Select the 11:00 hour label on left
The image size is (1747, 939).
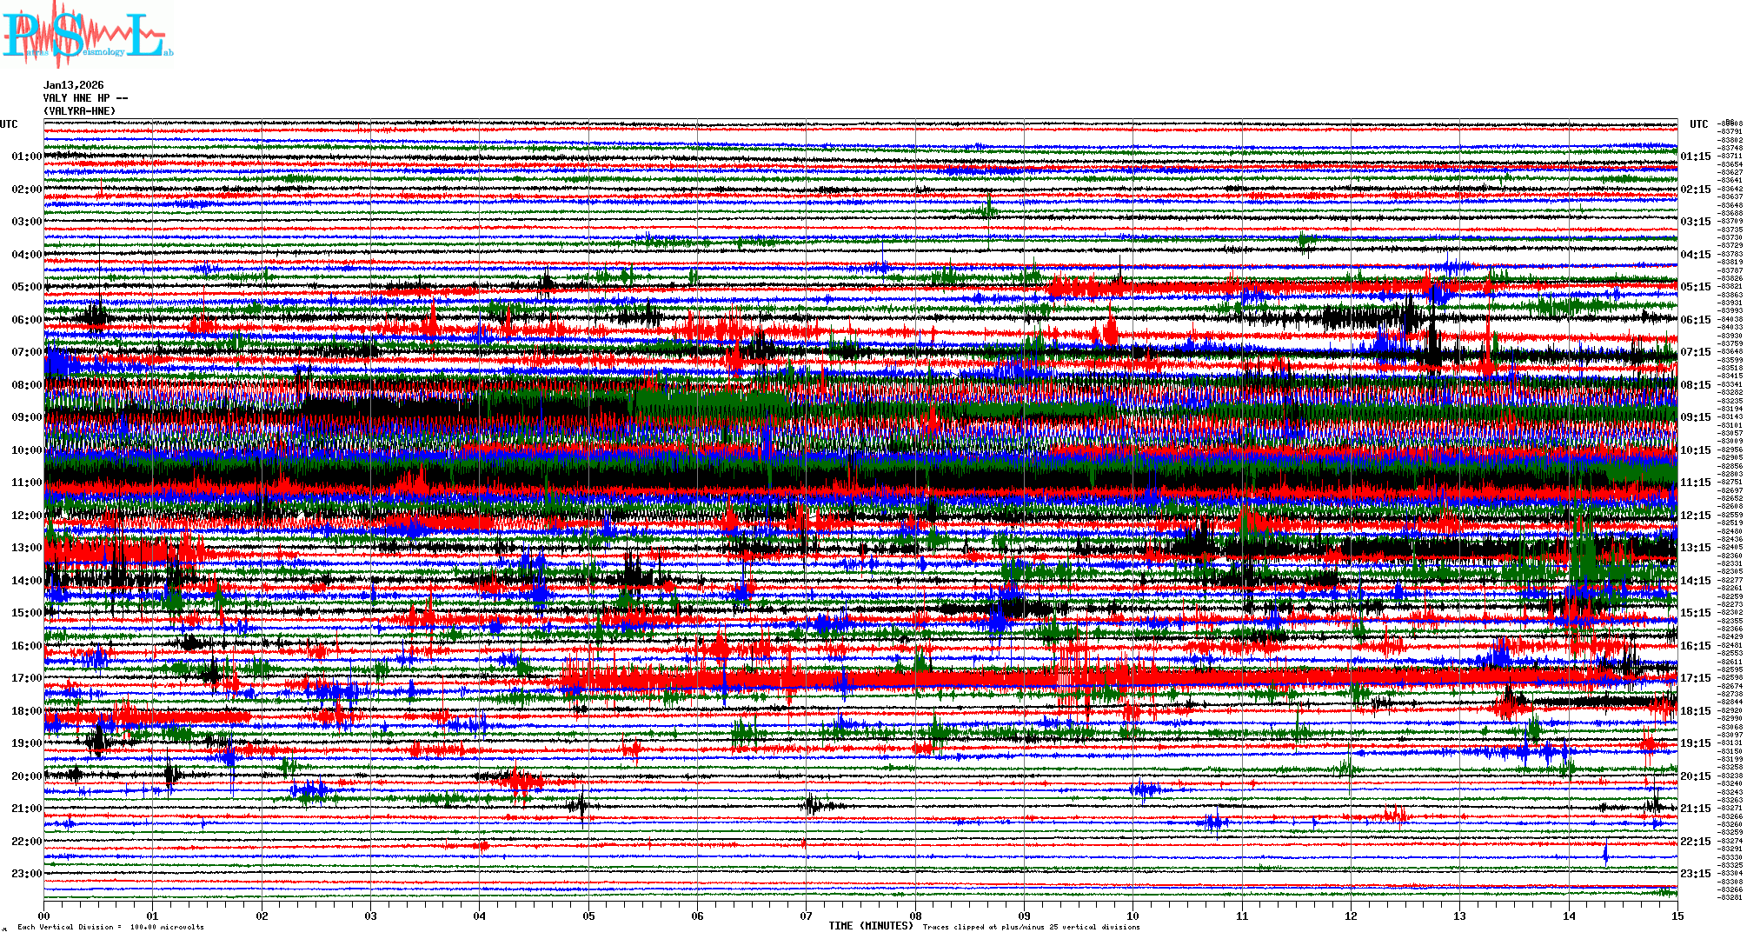pos(26,483)
